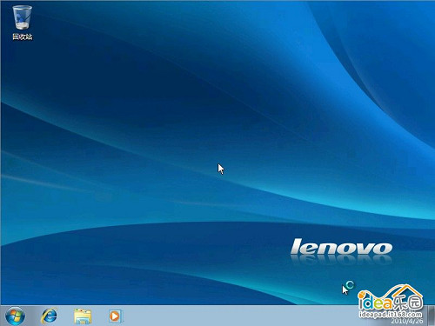Image resolution: width=435 pixels, height=326 pixels.
Task: Select the Recycle Bin desktop icon
Action: pyautogui.click(x=23, y=23)
